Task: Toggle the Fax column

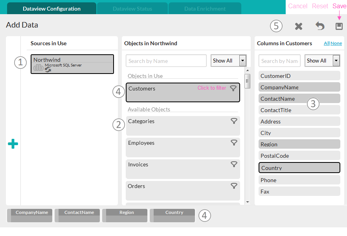Action: point(299,191)
